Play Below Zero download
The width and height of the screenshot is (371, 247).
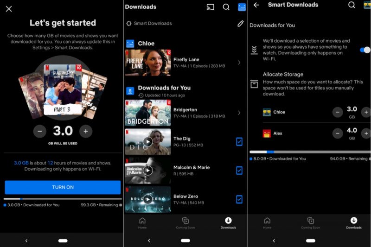click(148, 199)
